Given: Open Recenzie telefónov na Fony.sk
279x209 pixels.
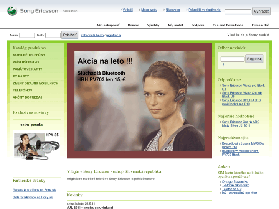Looking at the screenshot, I should [34, 190].
